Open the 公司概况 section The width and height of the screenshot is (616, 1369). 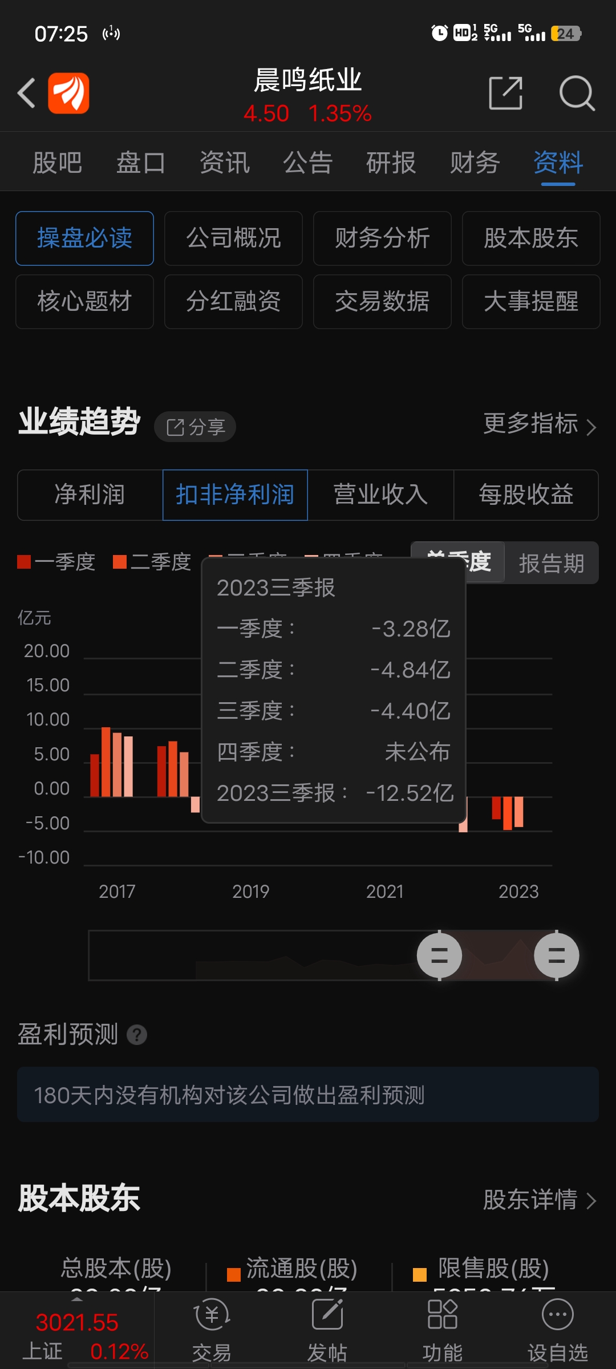[x=233, y=238]
